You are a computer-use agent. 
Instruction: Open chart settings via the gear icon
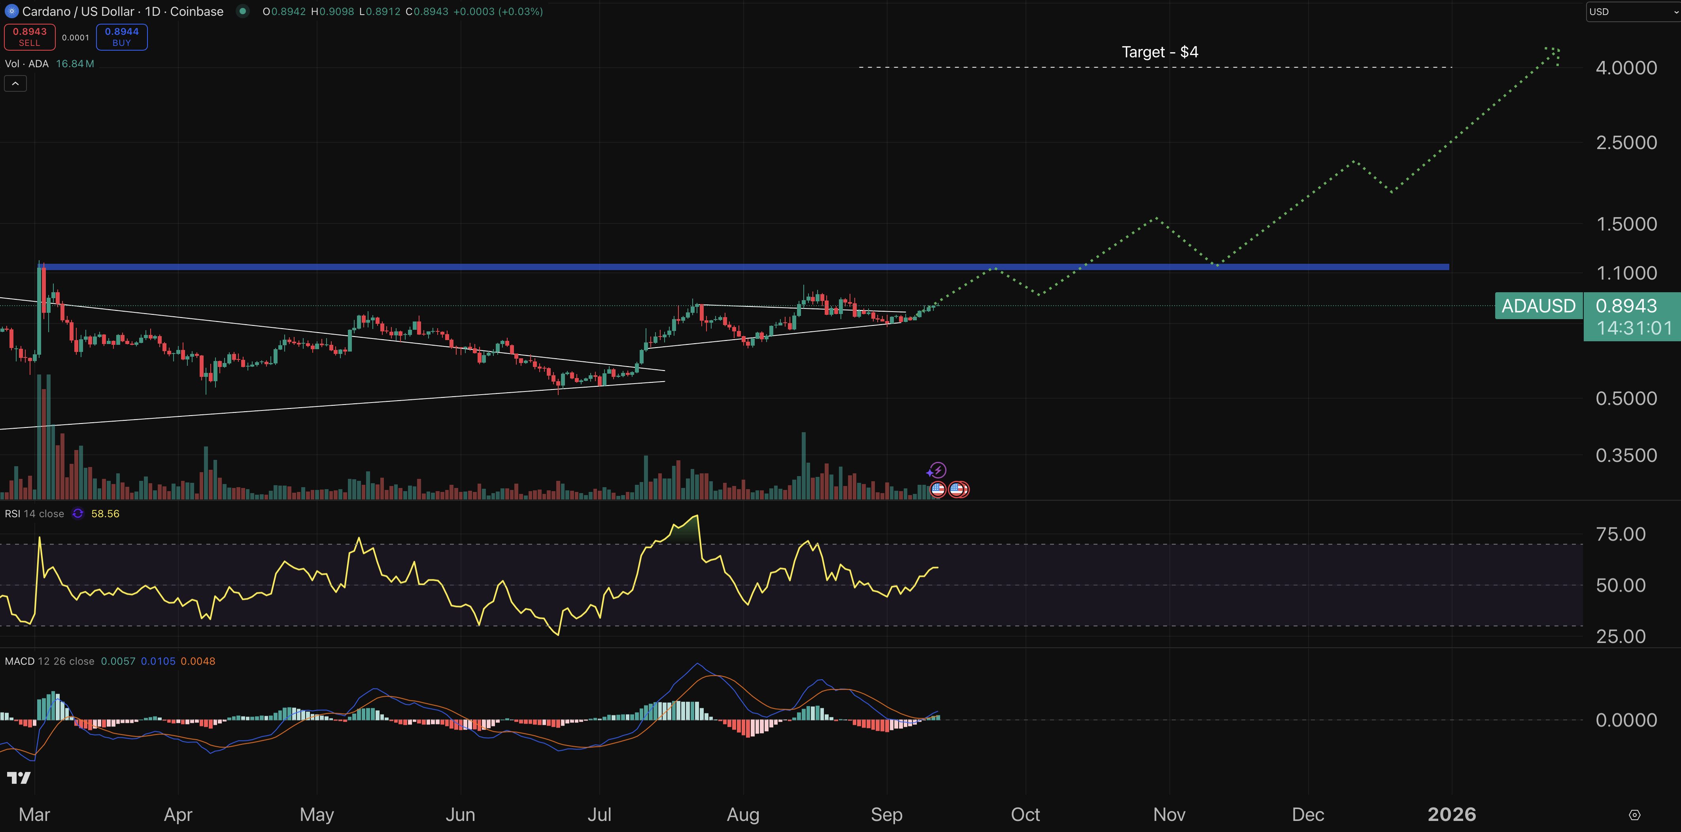pyautogui.click(x=1634, y=814)
